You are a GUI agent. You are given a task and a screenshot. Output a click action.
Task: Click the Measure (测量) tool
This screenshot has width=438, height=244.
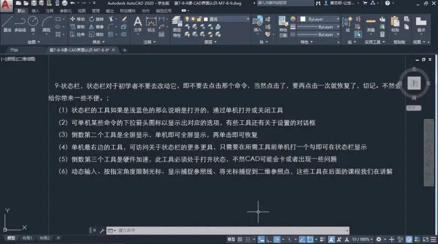(x=370, y=24)
